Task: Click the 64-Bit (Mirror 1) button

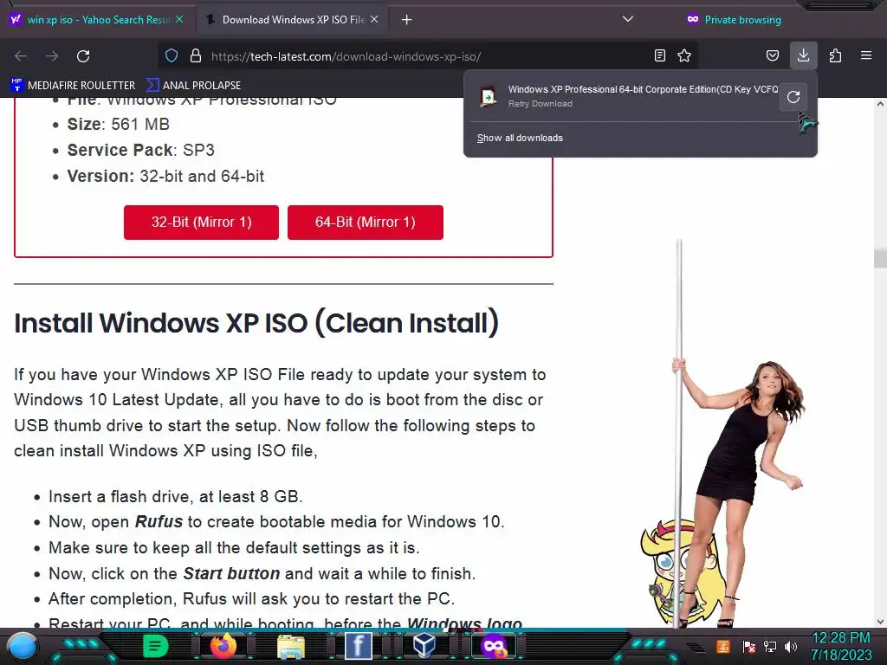Action: coord(366,223)
